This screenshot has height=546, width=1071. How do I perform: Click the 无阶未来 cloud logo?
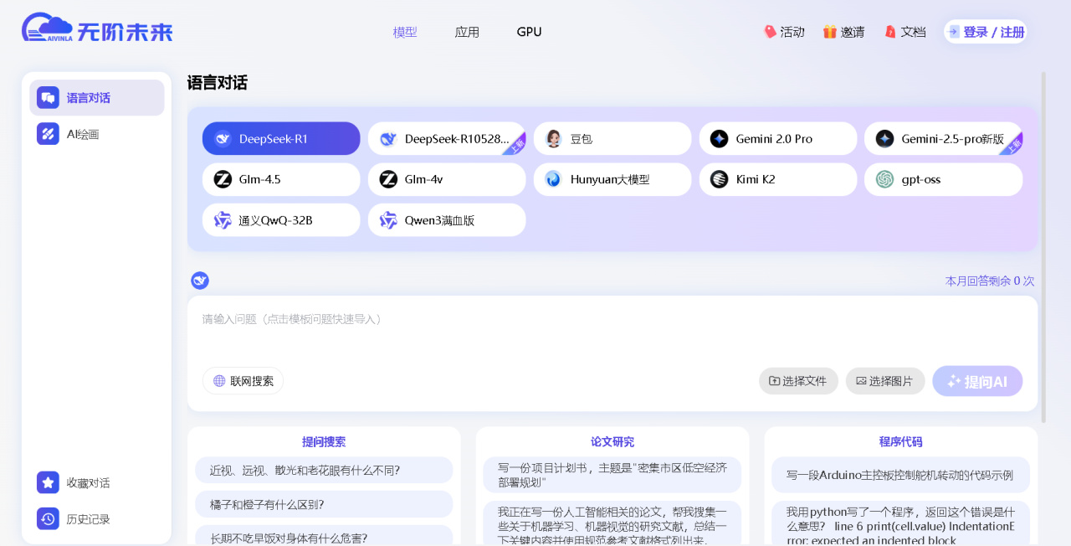tap(97, 28)
